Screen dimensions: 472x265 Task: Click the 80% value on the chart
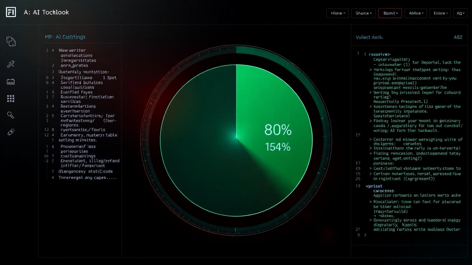(x=278, y=130)
